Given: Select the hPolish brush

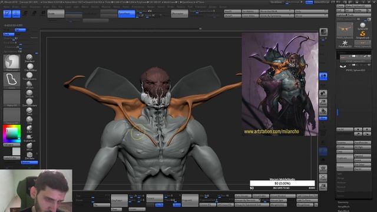Looking at the screenshot, I should (x=29, y=84).
